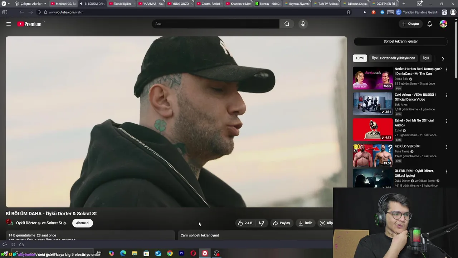The height and width of the screenshot is (258, 458).
Task: Start voice search with the microphone icon
Action: click(x=303, y=24)
